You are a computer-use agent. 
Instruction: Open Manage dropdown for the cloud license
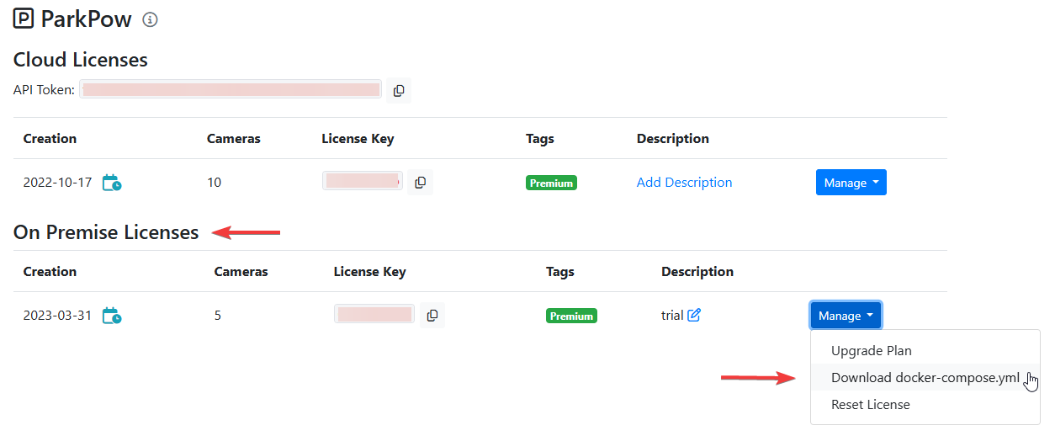coord(851,183)
